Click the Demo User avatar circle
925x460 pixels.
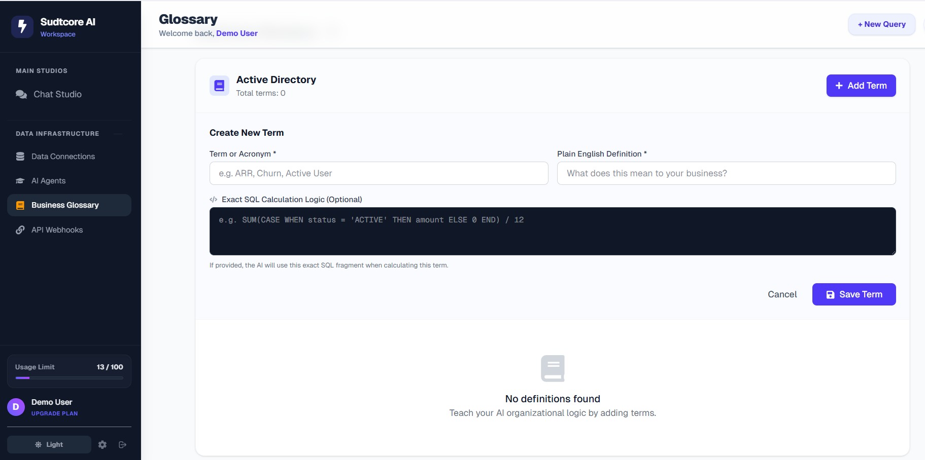click(16, 407)
